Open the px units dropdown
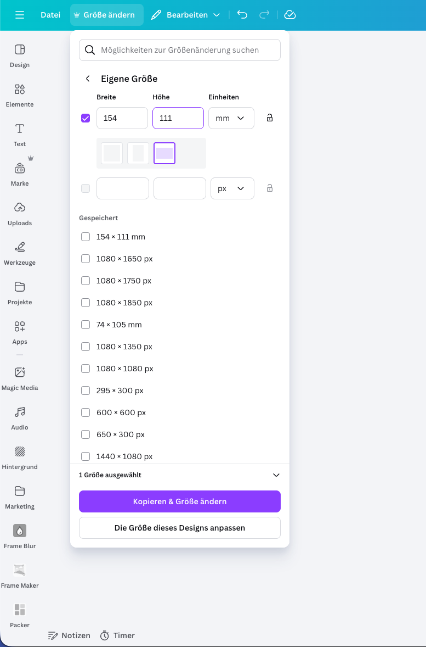This screenshot has width=426, height=647. [x=231, y=188]
